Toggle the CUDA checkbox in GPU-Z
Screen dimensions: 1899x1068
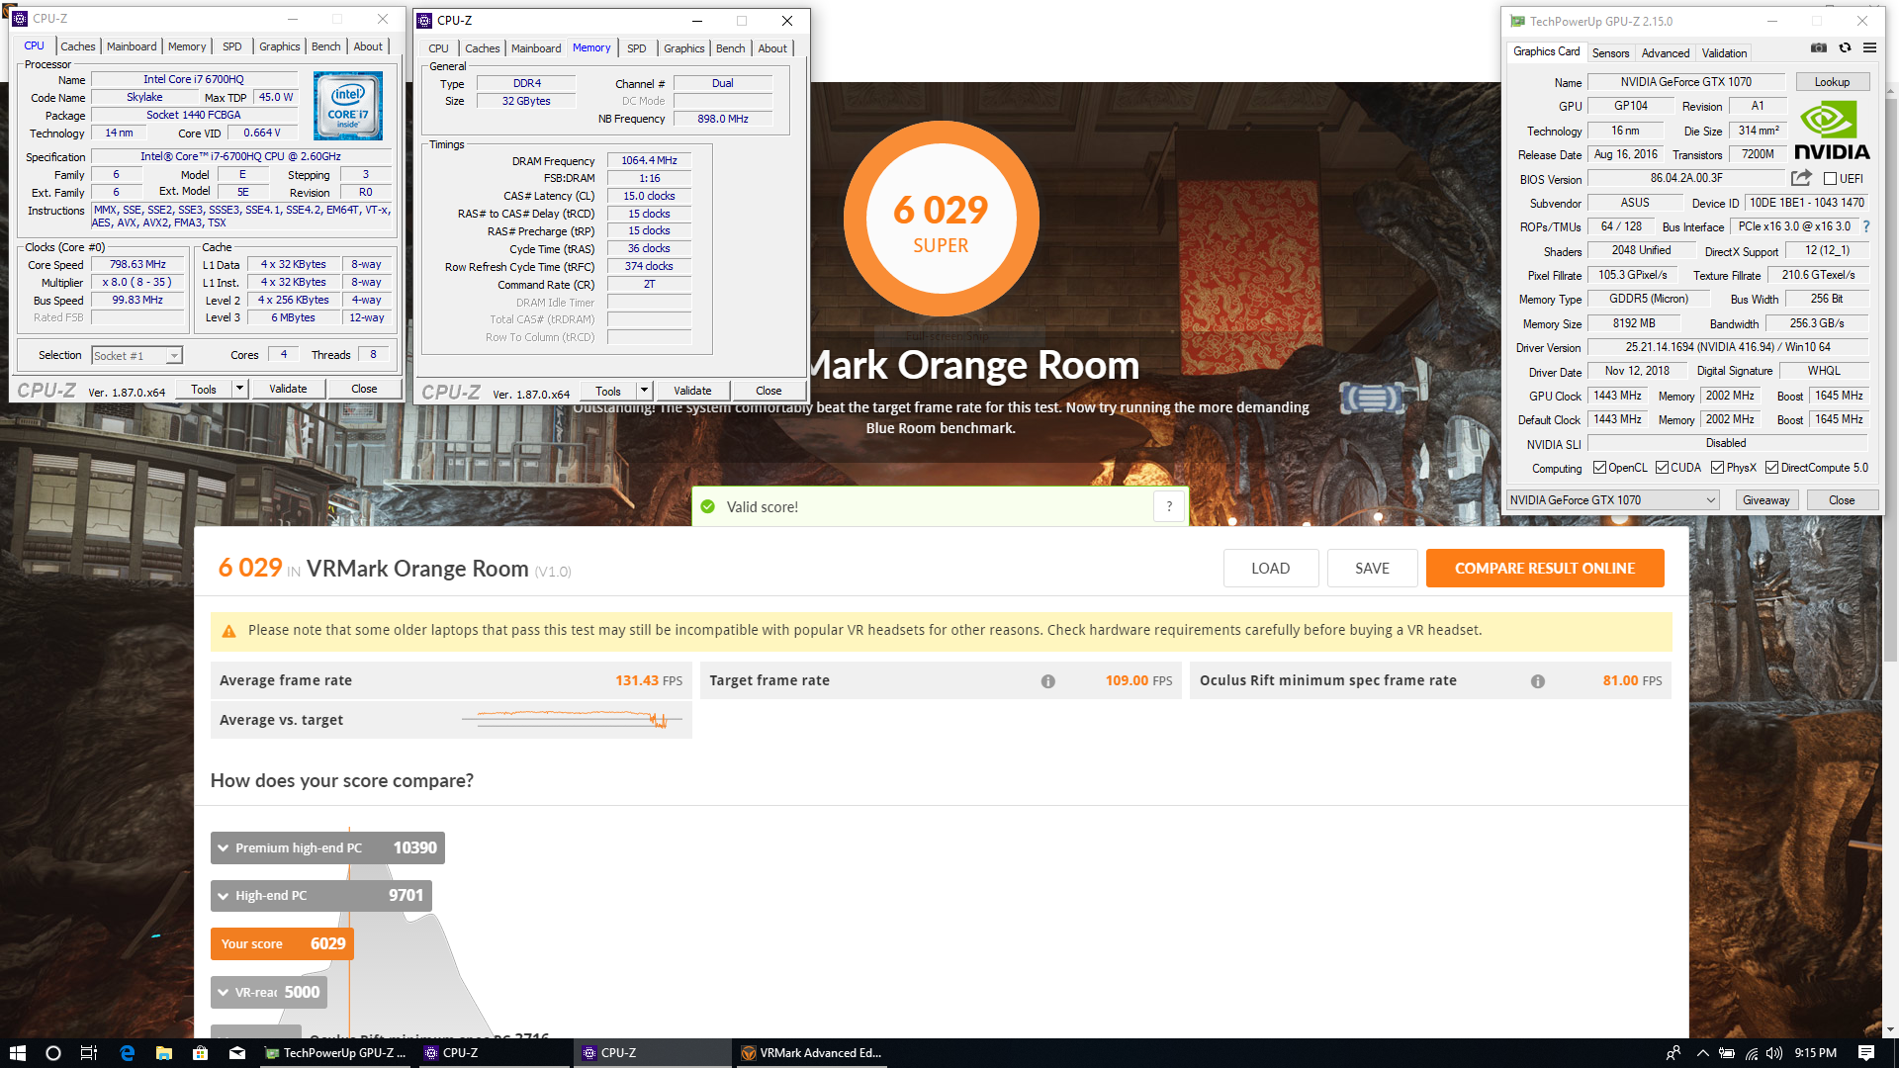[x=1662, y=468]
